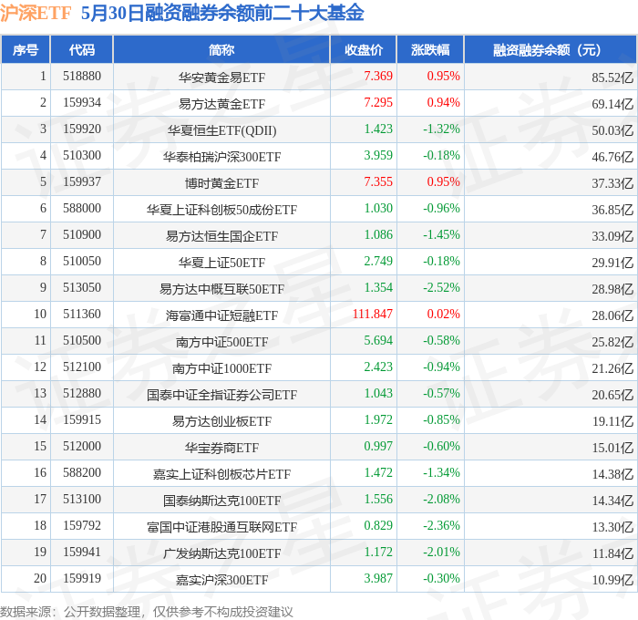Click change value -0.96%
Viewport: 638px width, 620px height.
point(441,209)
